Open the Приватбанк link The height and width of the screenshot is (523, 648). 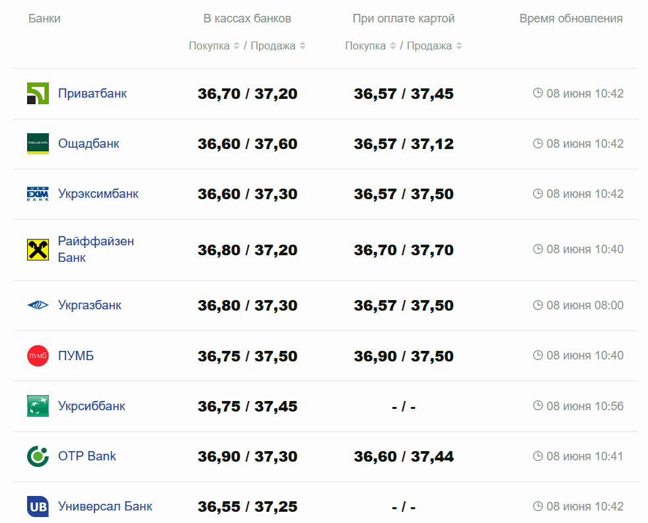(92, 94)
